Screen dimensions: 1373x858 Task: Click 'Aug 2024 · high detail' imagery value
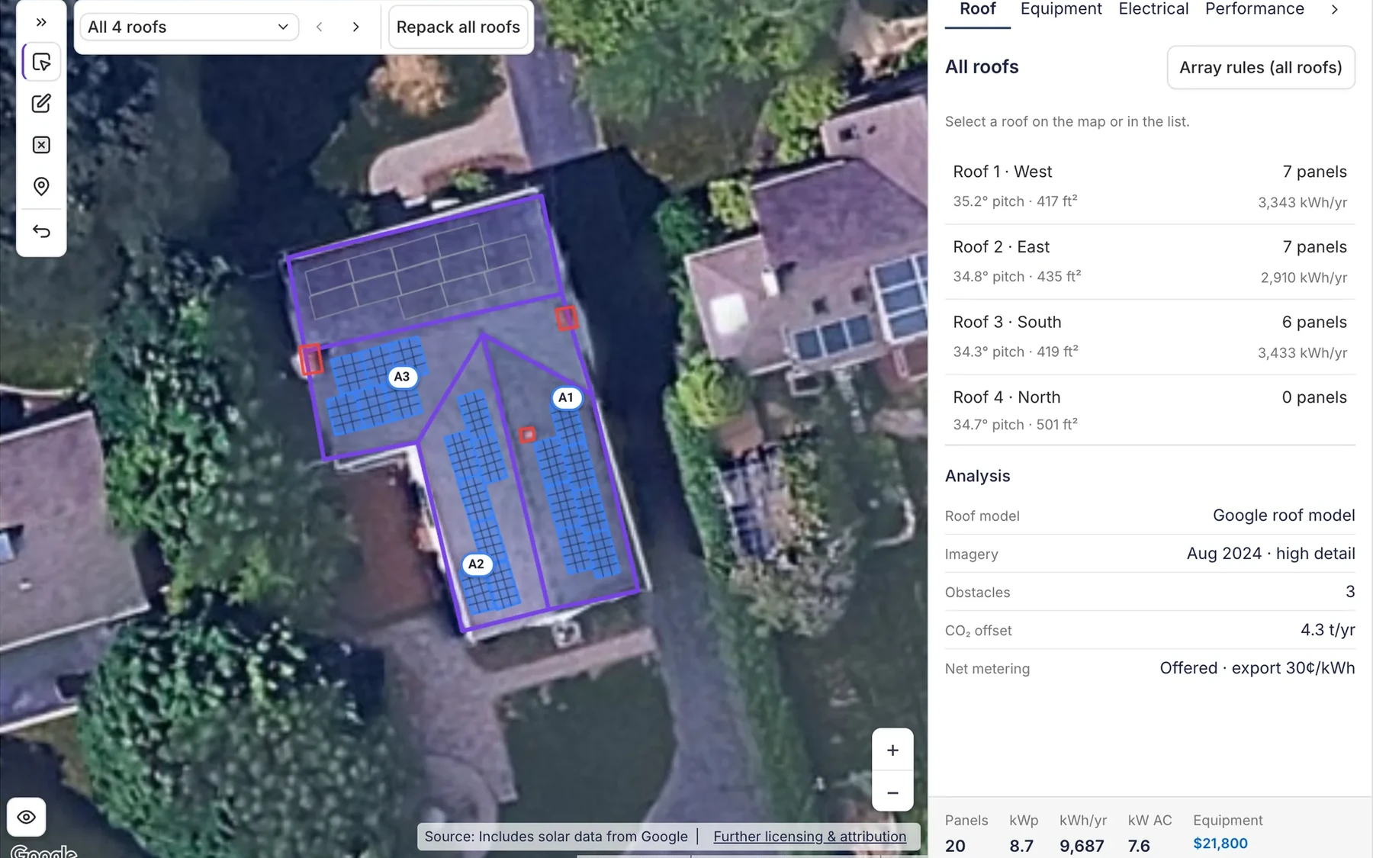tap(1271, 554)
